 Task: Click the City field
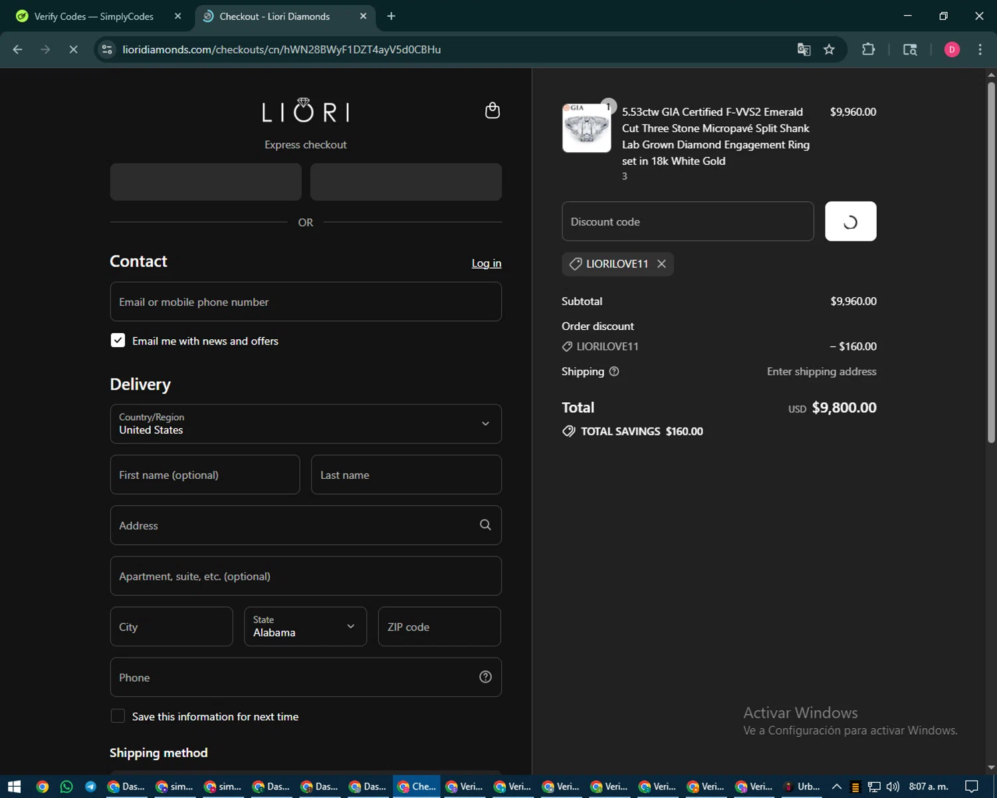pos(171,626)
